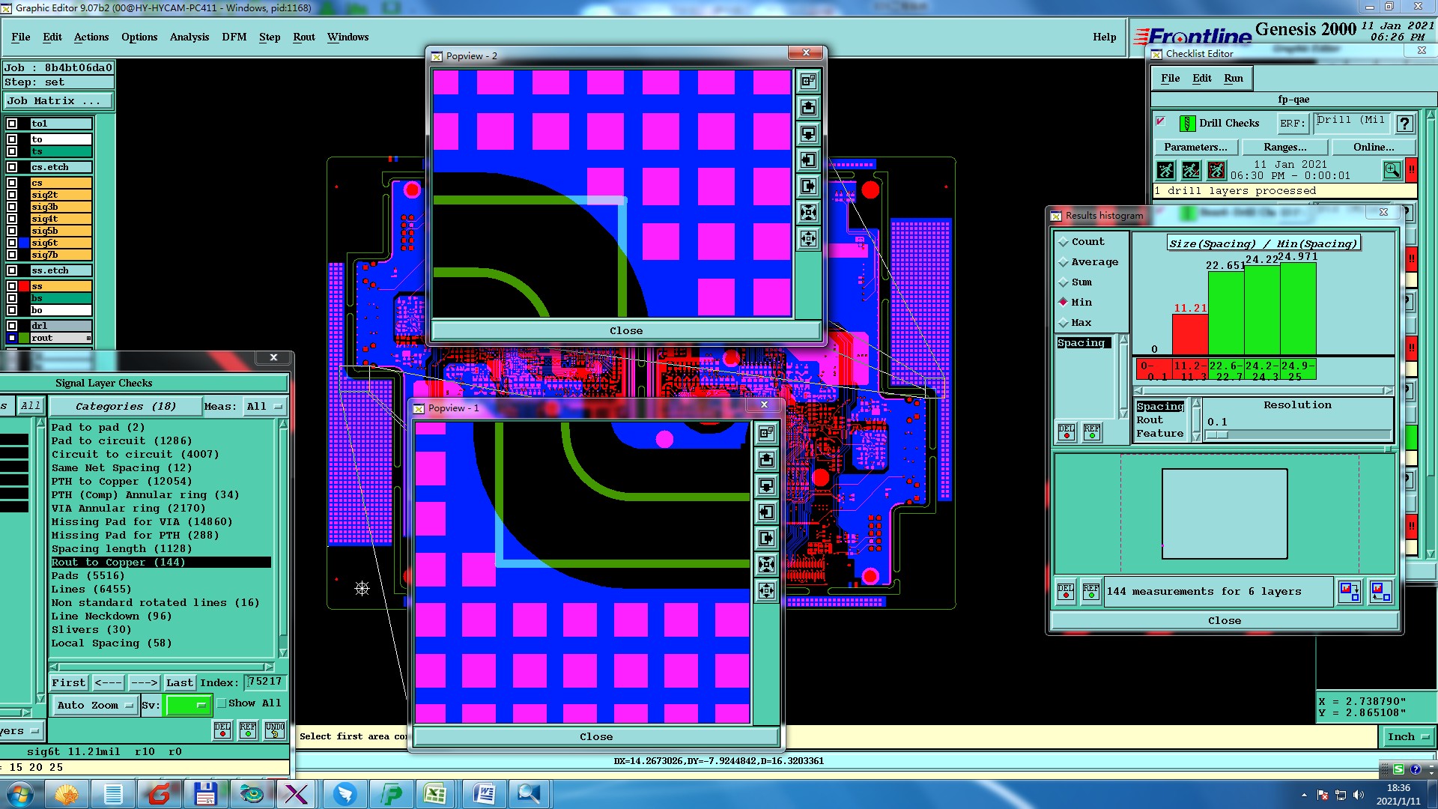This screenshot has height=809, width=1438.
Task: Click DEL icon in Signal Layer Checks
Action: [x=222, y=730]
